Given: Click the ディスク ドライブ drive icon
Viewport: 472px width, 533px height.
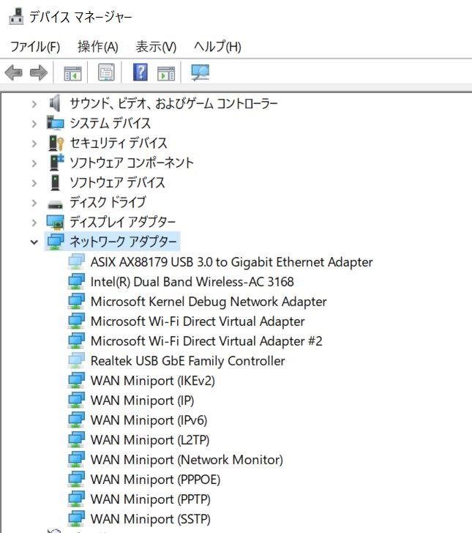Looking at the screenshot, I should pyautogui.click(x=55, y=205).
